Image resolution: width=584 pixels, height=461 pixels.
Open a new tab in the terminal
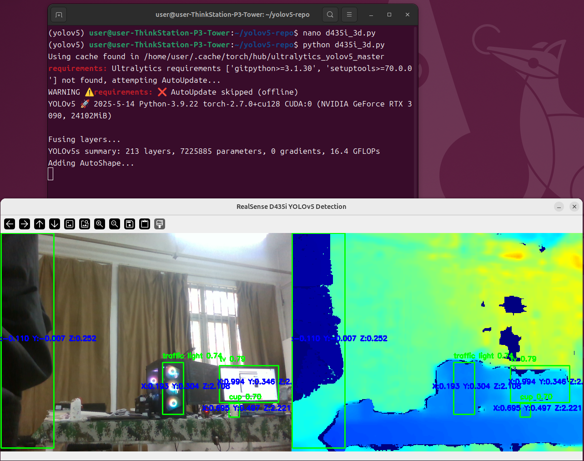(59, 15)
